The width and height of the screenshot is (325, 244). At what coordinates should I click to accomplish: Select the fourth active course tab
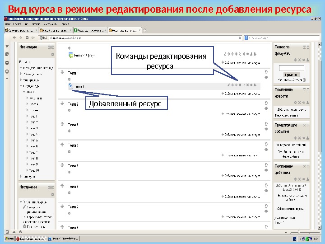pos(125,30)
